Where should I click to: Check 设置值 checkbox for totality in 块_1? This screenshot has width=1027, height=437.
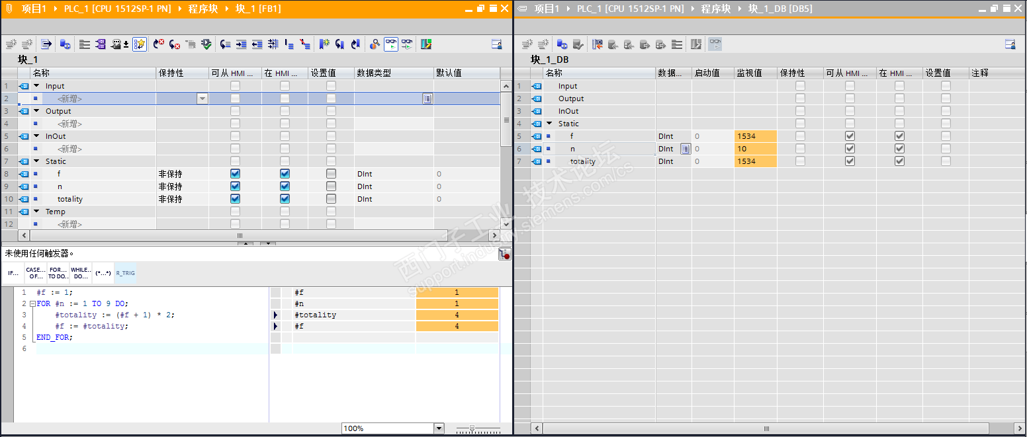(331, 199)
